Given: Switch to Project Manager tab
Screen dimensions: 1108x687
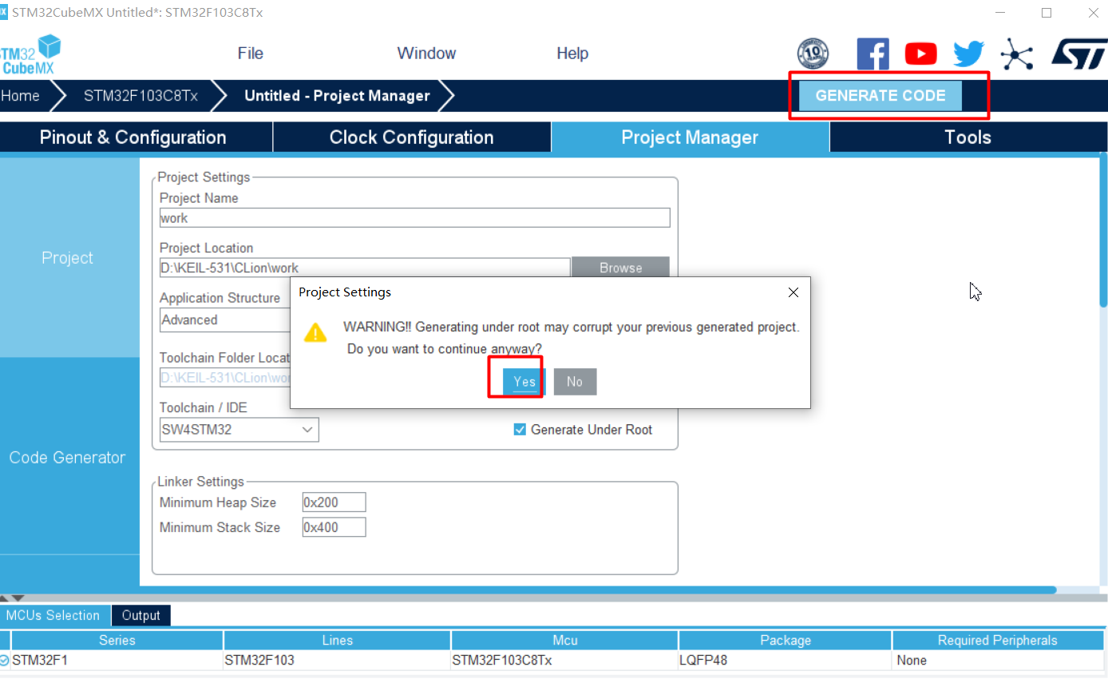Looking at the screenshot, I should tap(690, 137).
